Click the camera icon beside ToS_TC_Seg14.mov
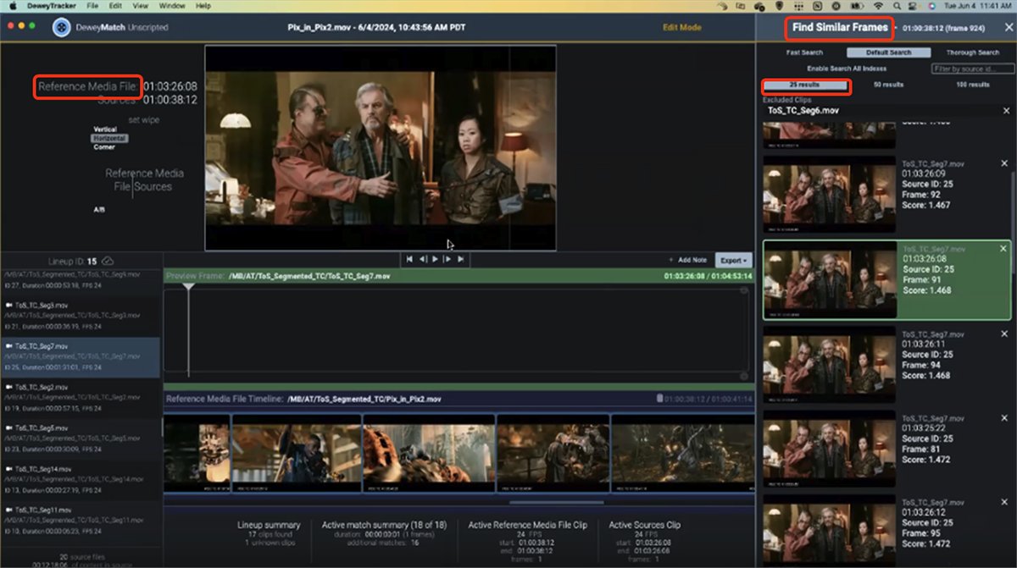 point(8,469)
